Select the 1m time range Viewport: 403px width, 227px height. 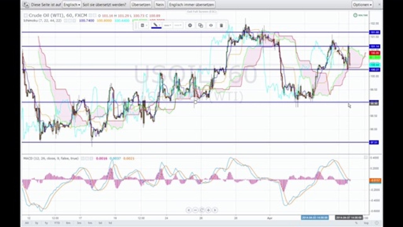coord(90,223)
